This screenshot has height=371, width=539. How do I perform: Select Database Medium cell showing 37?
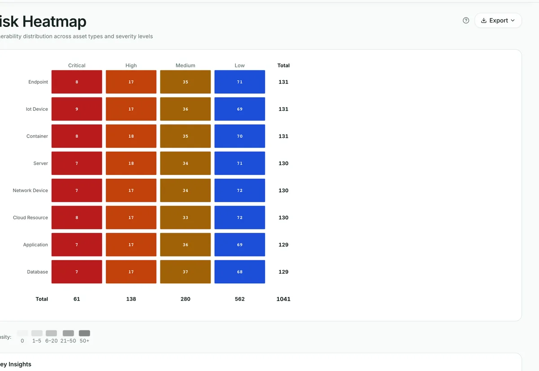[x=186, y=272]
